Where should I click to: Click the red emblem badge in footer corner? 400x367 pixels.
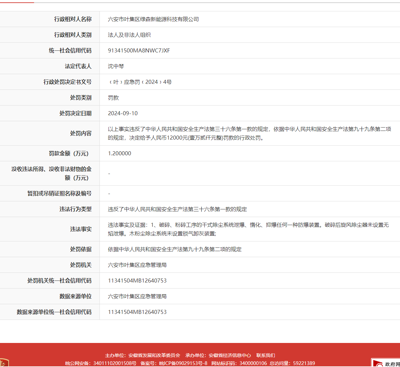point(4,363)
